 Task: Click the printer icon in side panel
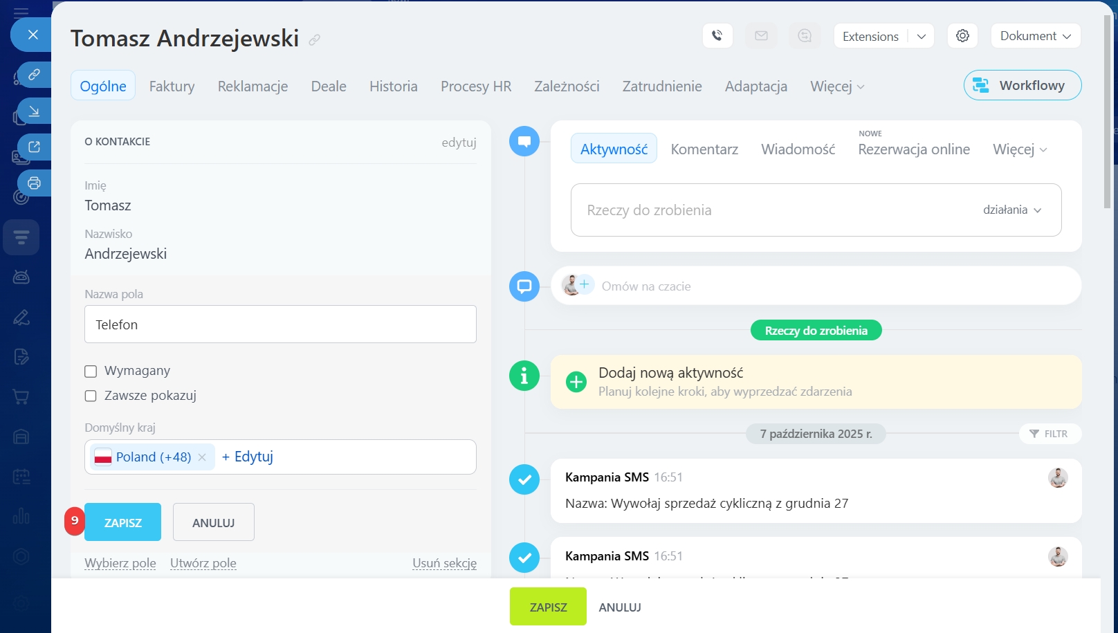(x=34, y=183)
